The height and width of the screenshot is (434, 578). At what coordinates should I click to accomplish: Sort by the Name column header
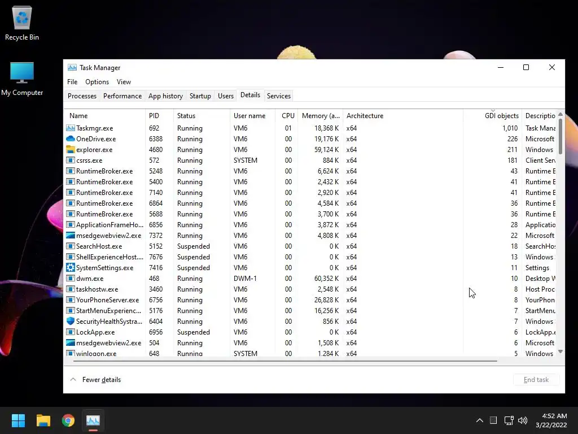104,115
